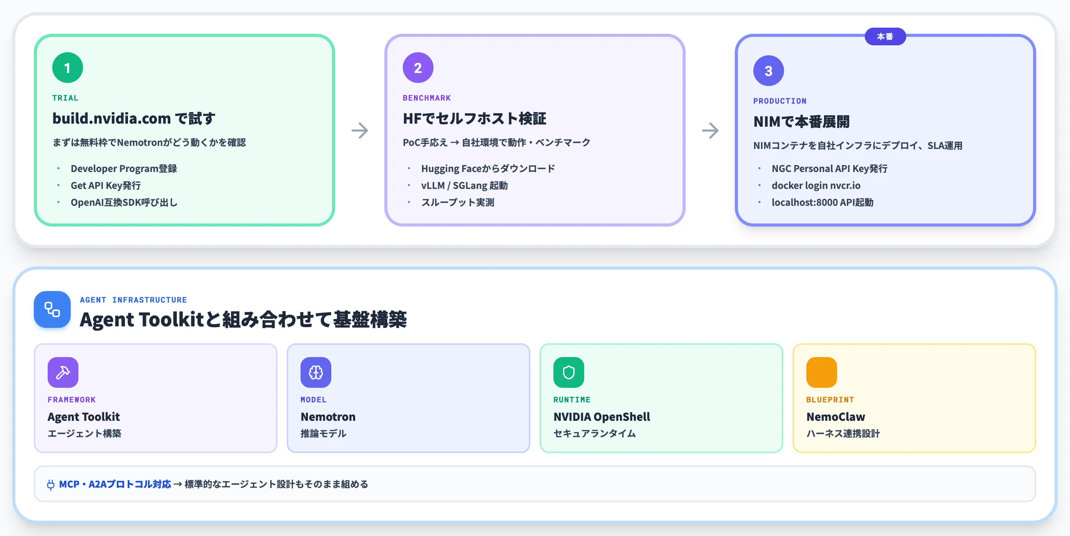Click 'Hugging Faceからダウンロード' bullet

tap(488, 169)
